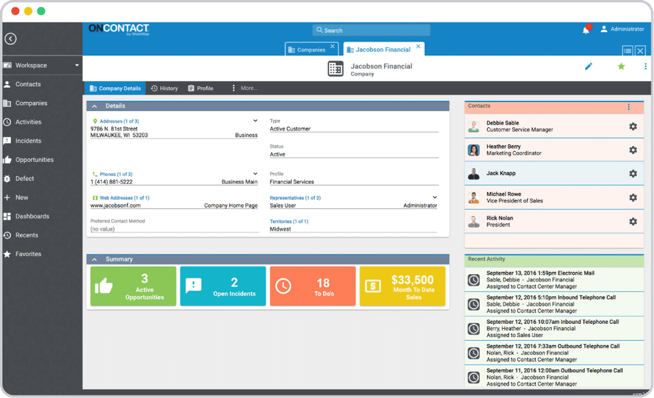Viewport: 654px width, 398px height.
Task: Close the Companies tab
Action: [x=332, y=46]
